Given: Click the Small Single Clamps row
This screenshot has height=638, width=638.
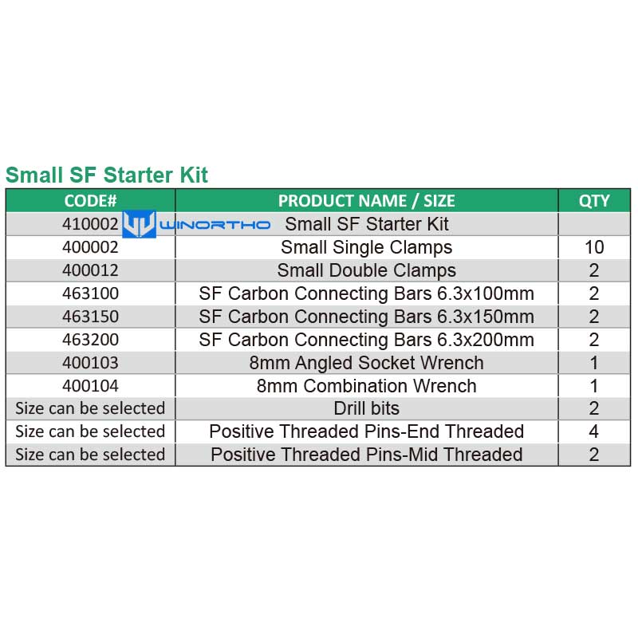Looking at the screenshot, I should [318, 247].
